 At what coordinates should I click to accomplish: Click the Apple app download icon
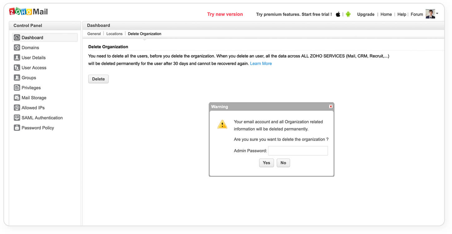coord(338,14)
